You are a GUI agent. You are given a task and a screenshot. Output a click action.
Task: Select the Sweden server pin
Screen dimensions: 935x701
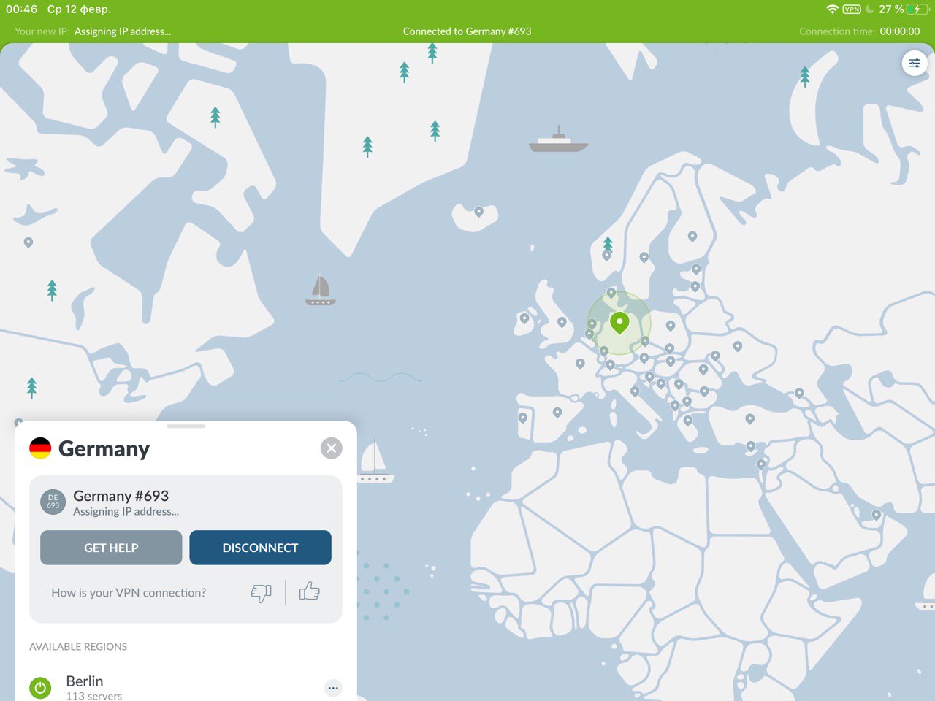644,257
